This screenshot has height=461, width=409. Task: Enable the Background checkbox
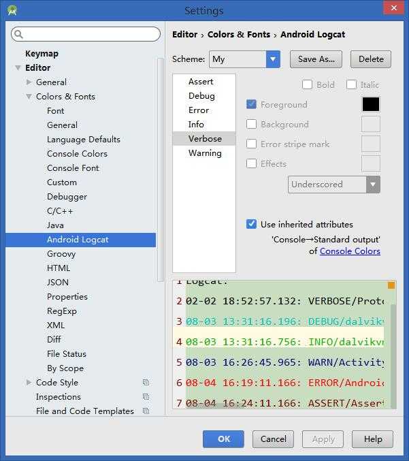(x=251, y=124)
